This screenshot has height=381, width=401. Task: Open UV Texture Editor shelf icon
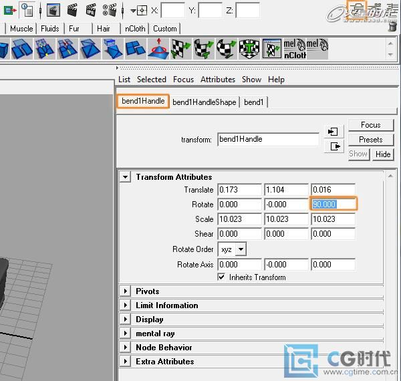pos(272,49)
